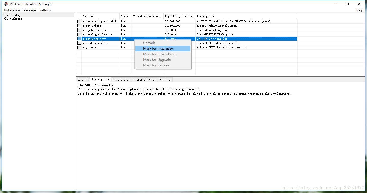Image resolution: width=367 pixels, height=193 pixels.
Task: Open the Installation menu
Action: coord(12,10)
